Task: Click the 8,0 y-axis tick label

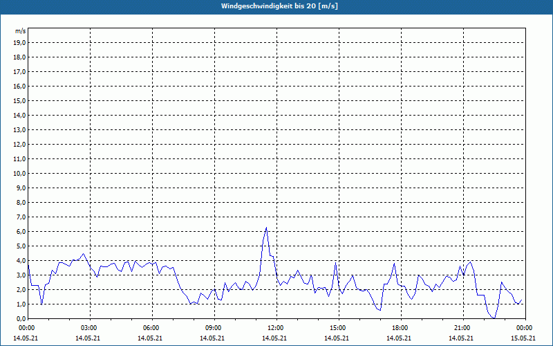Action: click(21, 202)
